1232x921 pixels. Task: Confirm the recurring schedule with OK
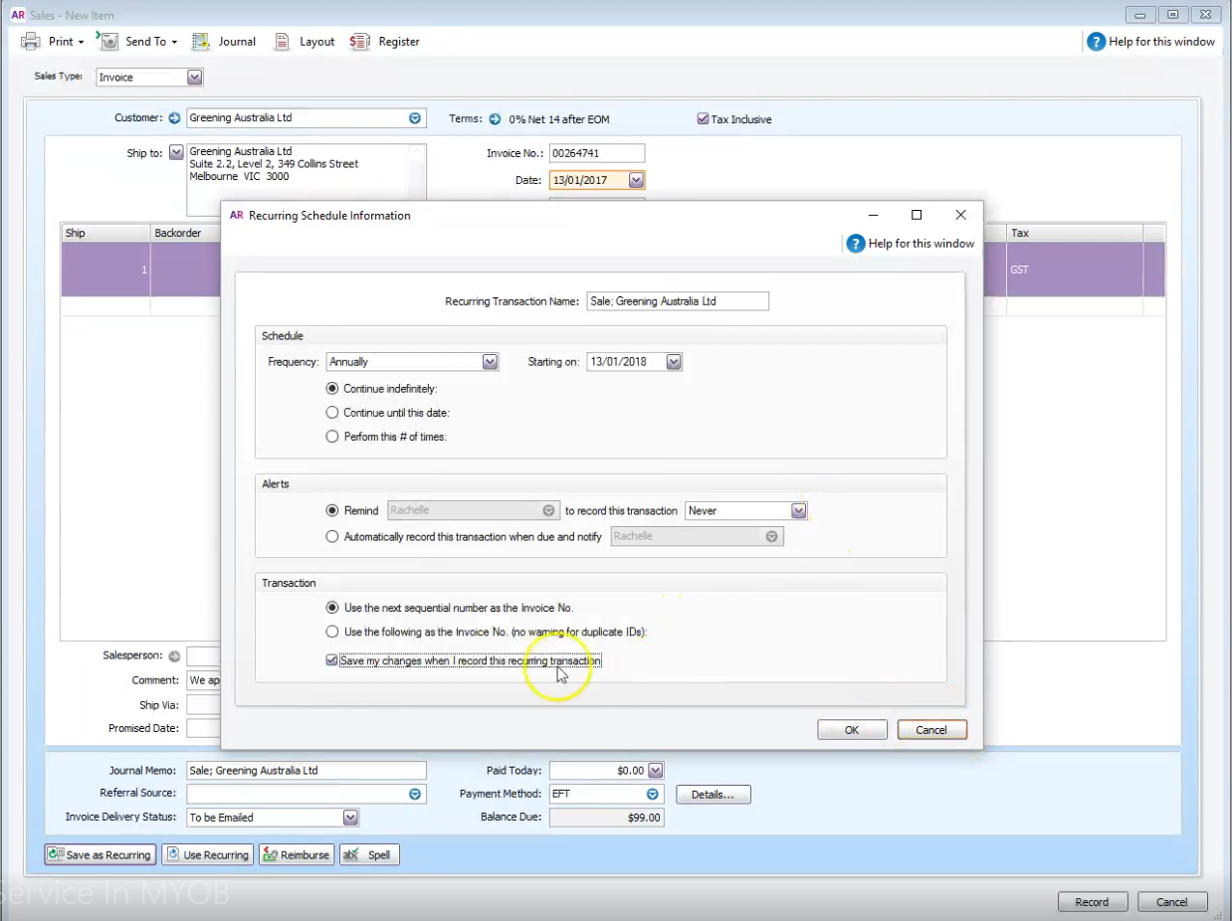(852, 730)
